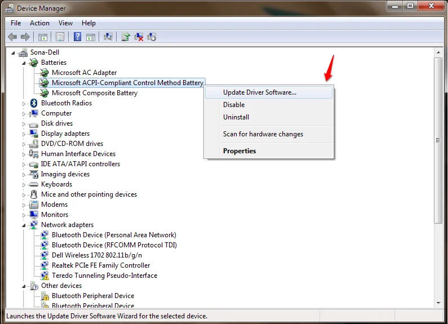Click the Forward arrow toolbar icon
448x324 pixels.
pyautogui.click(x=25, y=37)
